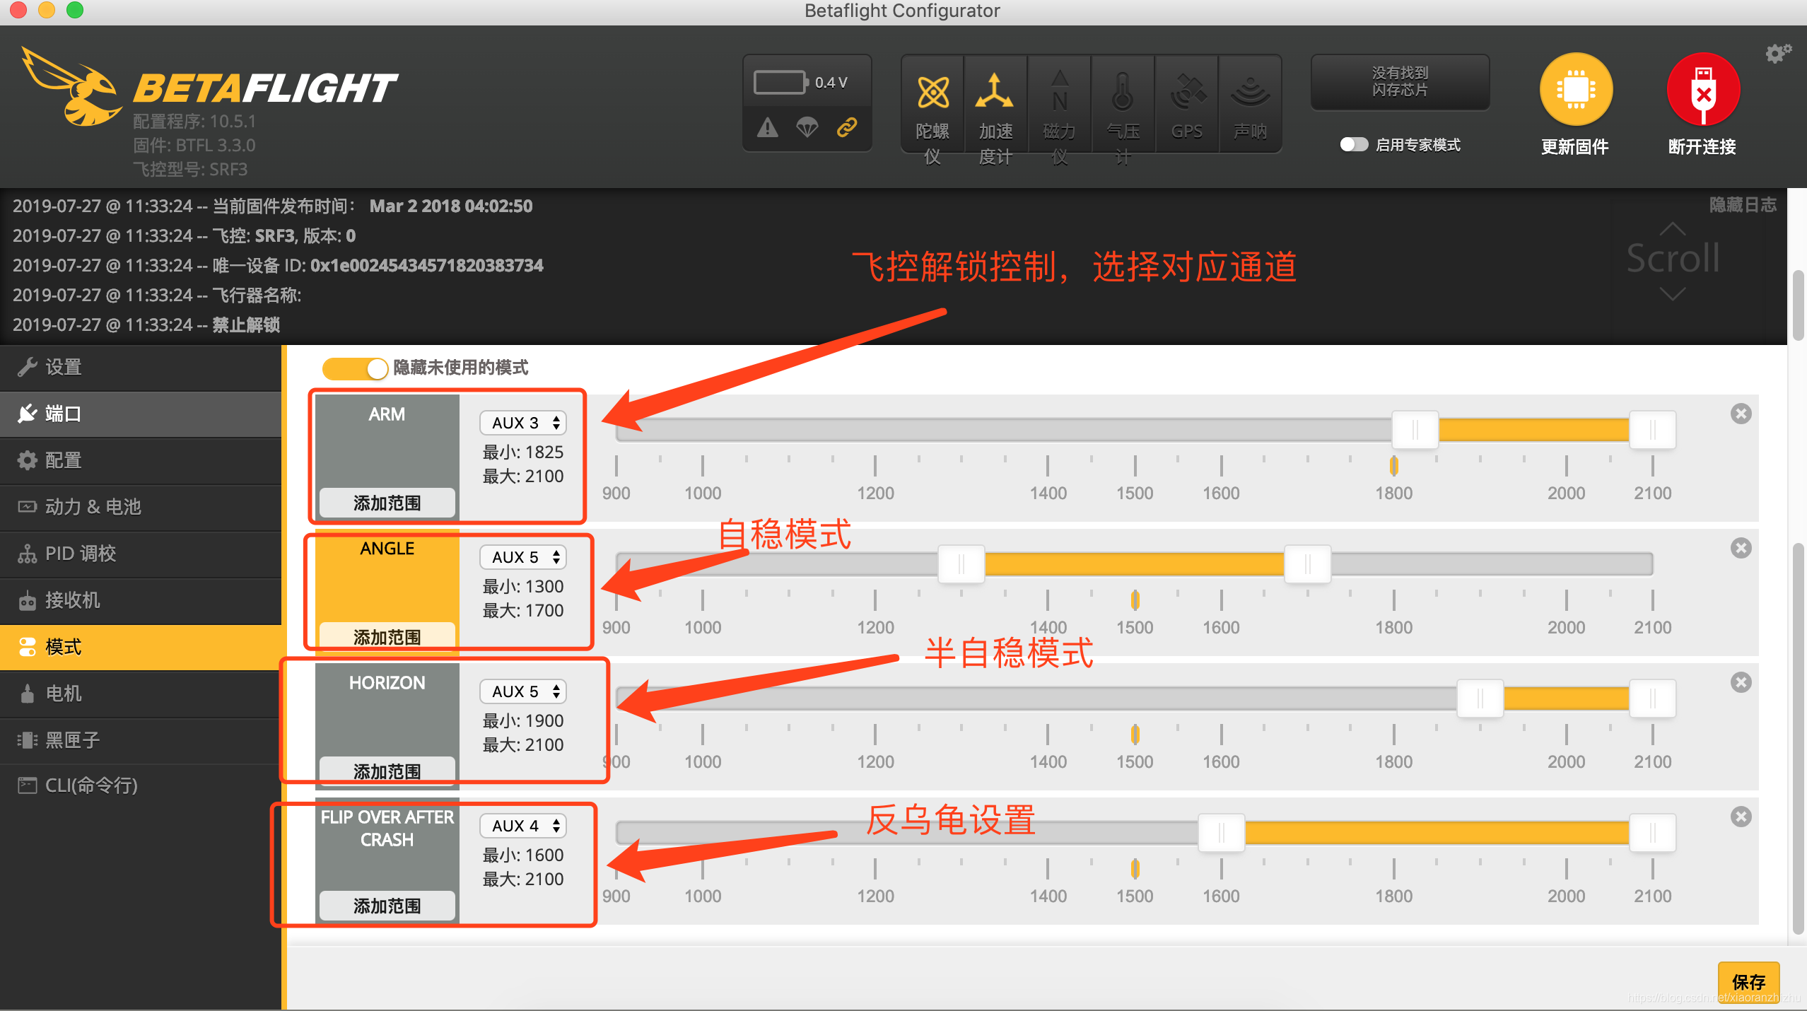Click the serial link status icon
Image resolution: width=1807 pixels, height=1011 pixels.
point(847,128)
